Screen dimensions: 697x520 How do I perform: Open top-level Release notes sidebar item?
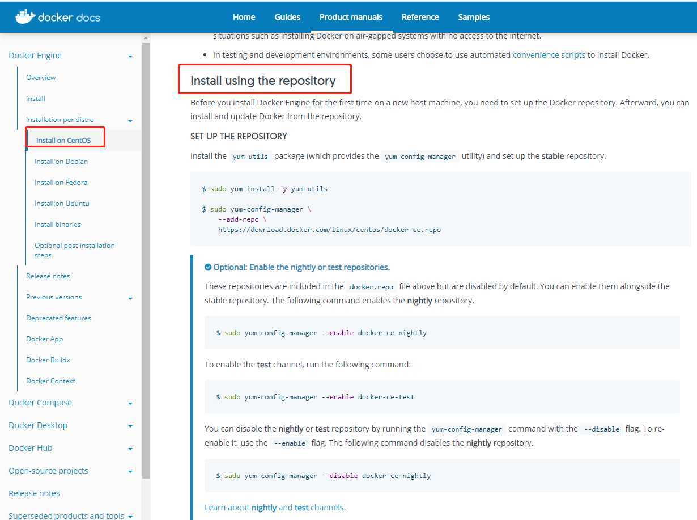point(34,493)
